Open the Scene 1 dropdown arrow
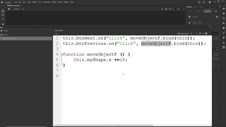The height and width of the screenshot is (127, 226). [x=23, y=9]
